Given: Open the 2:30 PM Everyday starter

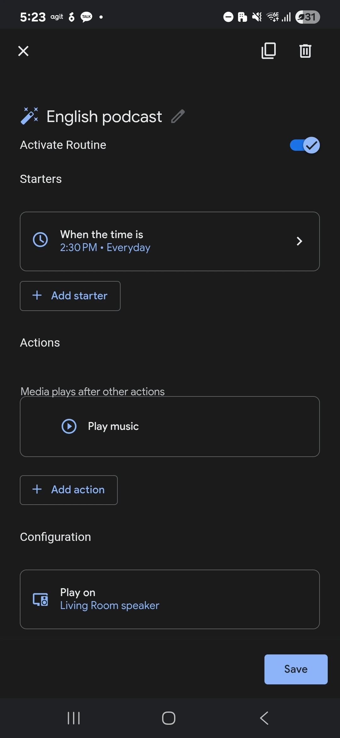Looking at the screenshot, I should tap(170, 241).
